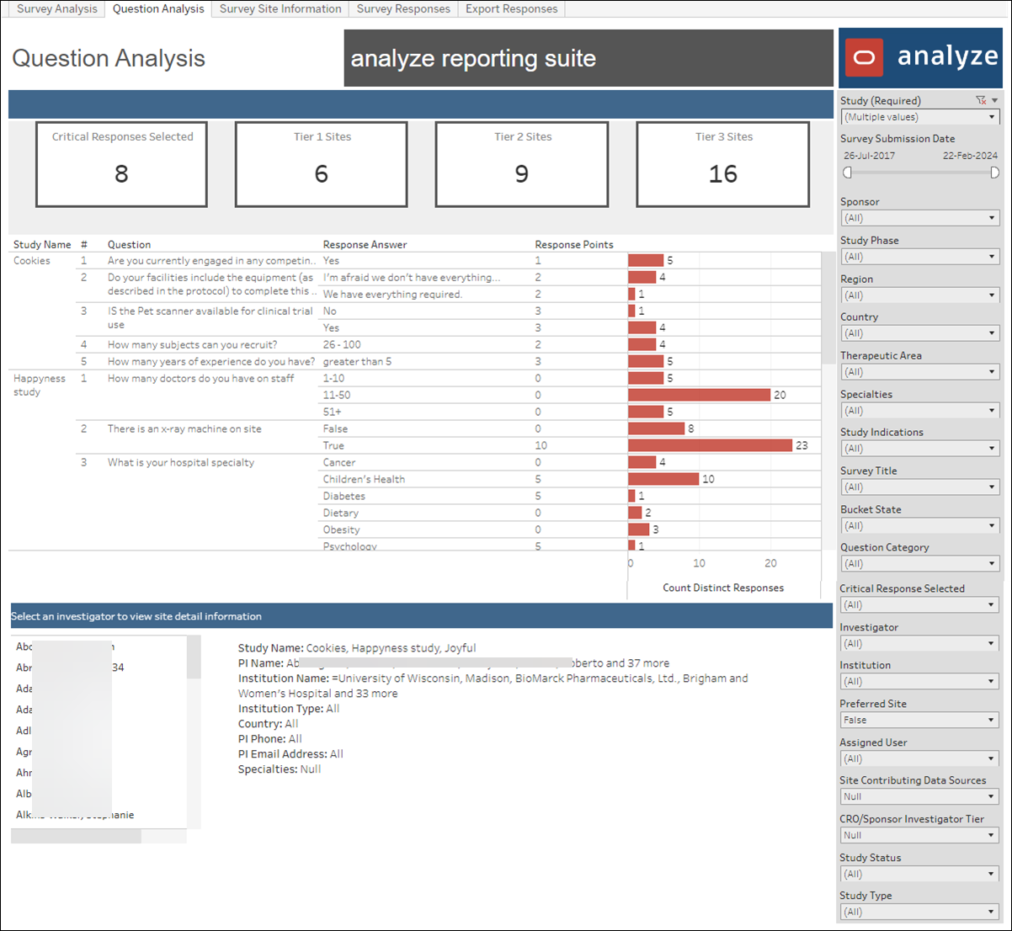Open the Survey Site Information tab
The image size is (1012, 931).
pos(280,8)
